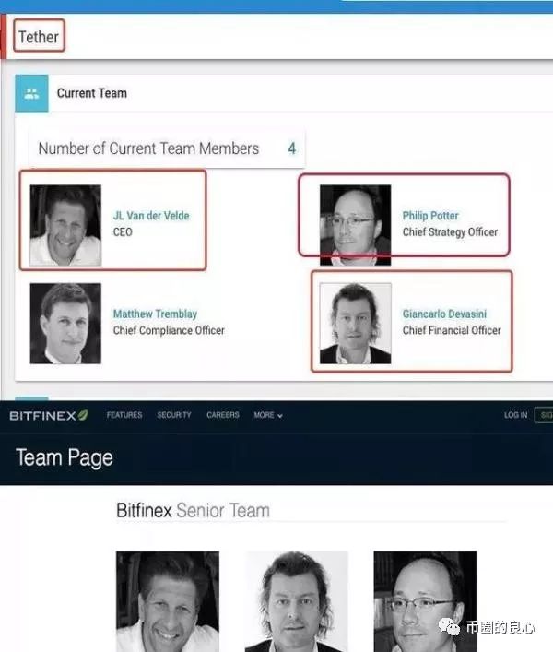Click the Tether title text
This screenshot has height=652, width=553.
39,37
